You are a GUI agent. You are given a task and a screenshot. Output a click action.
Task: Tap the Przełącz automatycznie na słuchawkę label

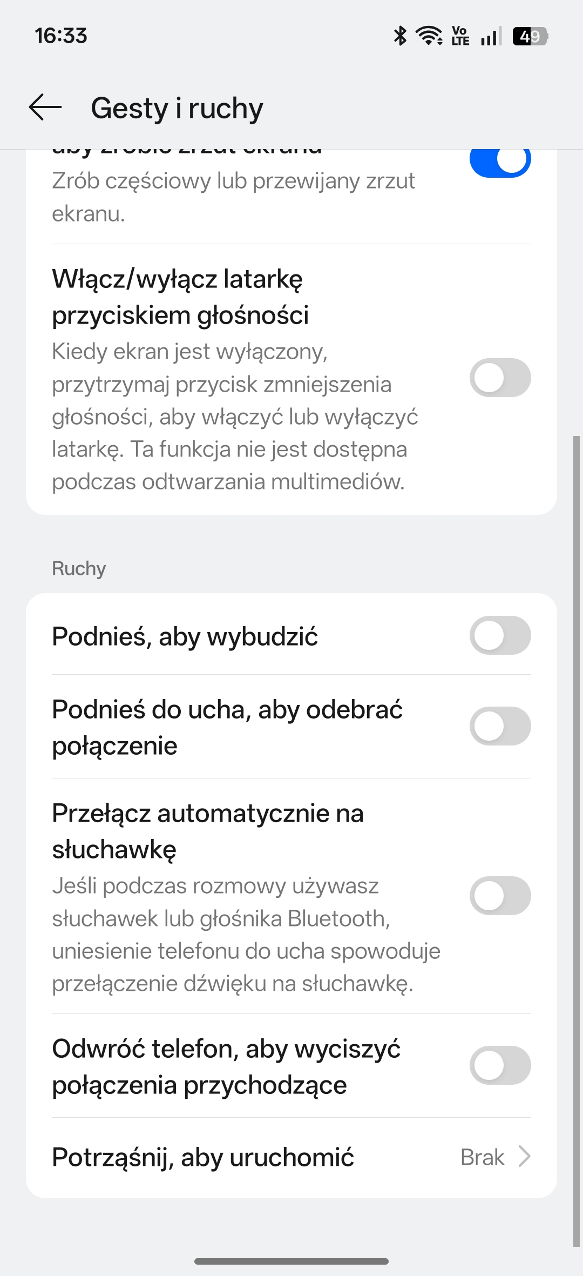point(208,831)
